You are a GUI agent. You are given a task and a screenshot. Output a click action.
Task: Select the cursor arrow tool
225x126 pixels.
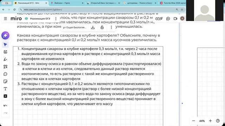pos(5,45)
